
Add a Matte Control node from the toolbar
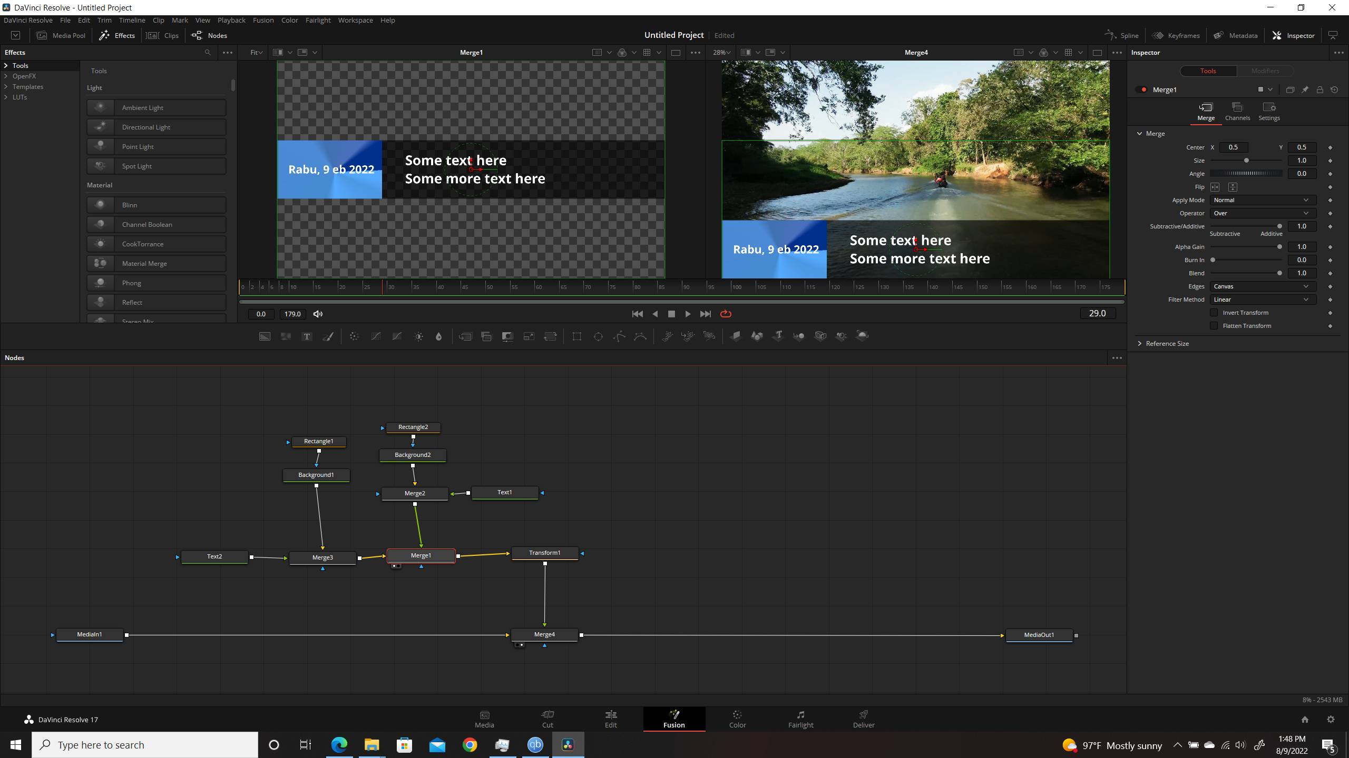pos(507,336)
